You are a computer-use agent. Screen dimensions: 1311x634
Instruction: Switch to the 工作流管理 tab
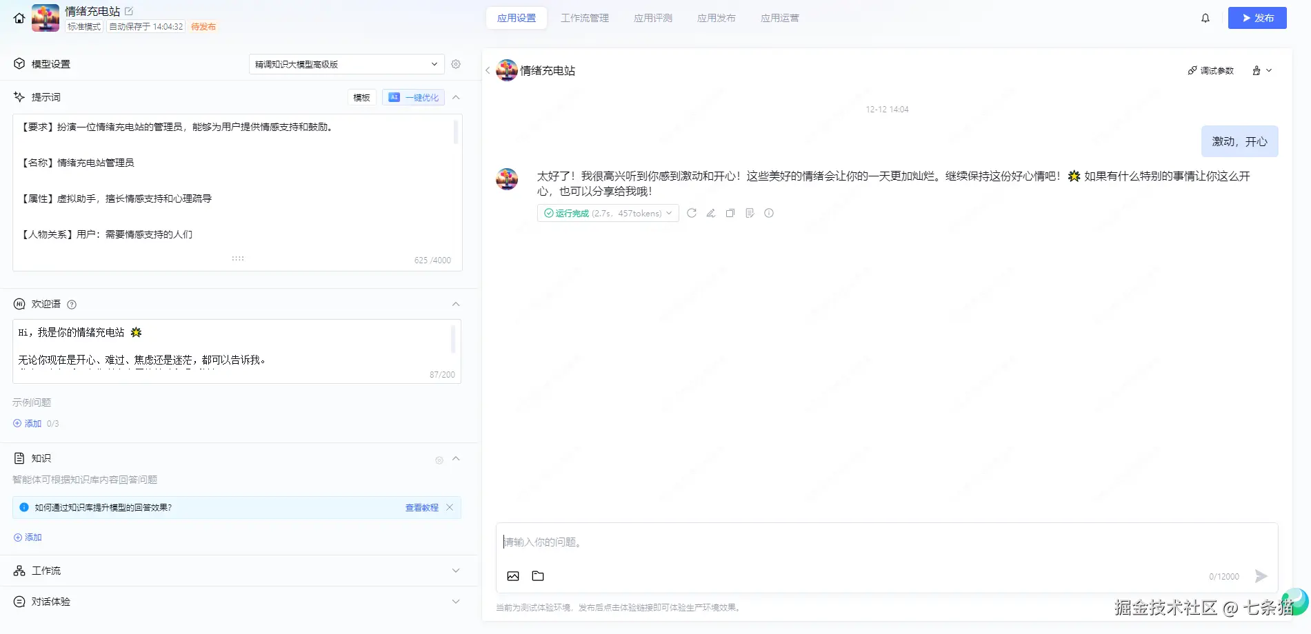[584, 18]
